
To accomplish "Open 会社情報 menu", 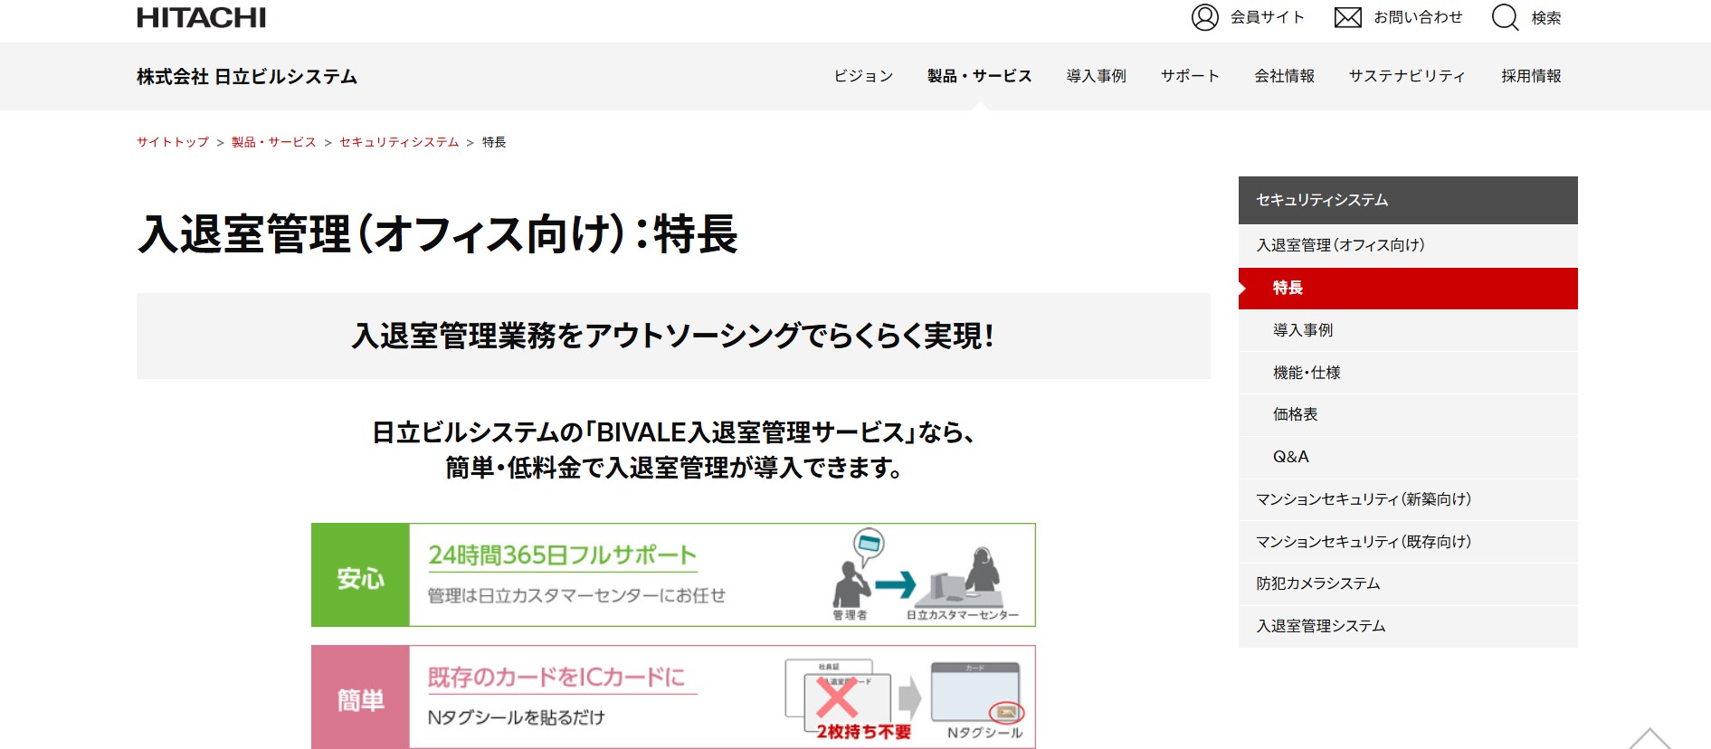I will [x=1284, y=76].
